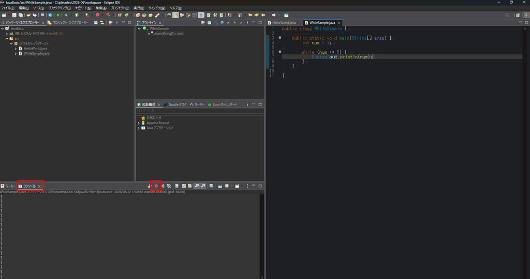
Task: Open the toolbar search magnifier
Action: pos(507,15)
